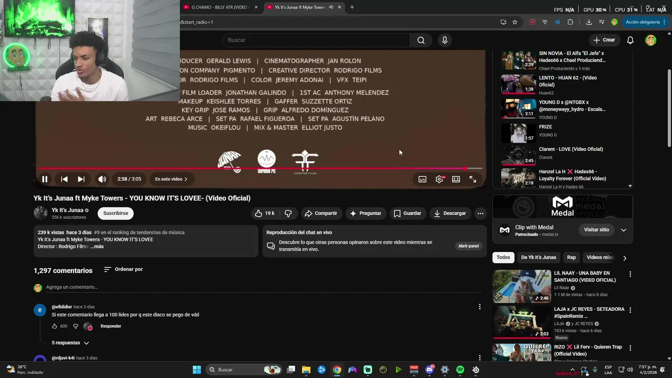Open live chat replay panel with Abrir panel
This screenshot has height=378, width=672.
pyautogui.click(x=468, y=246)
